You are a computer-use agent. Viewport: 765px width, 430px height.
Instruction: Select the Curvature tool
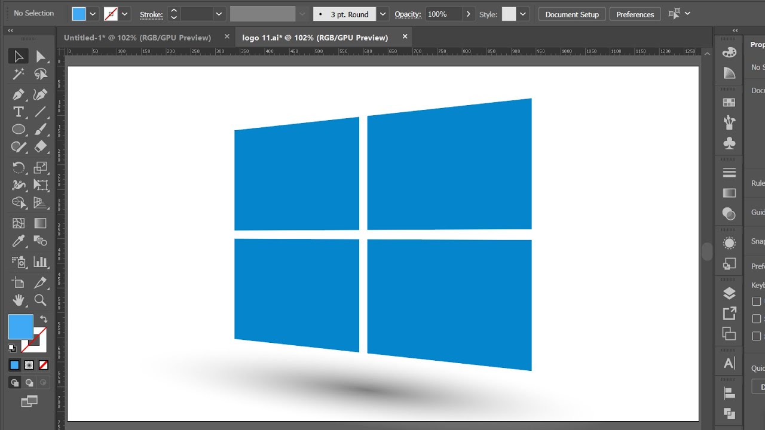pyautogui.click(x=41, y=94)
